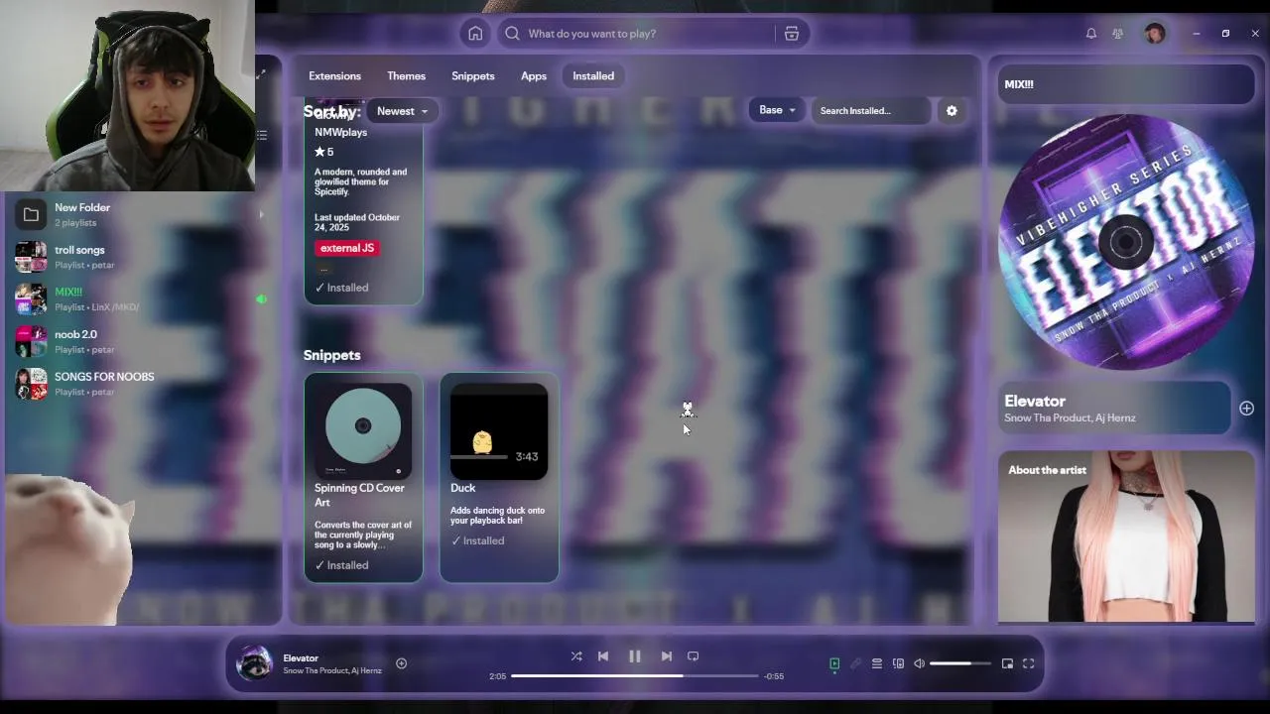This screenshot has width=1270, height=714.
Task: Open the play queue
Action: (x=877, y=664)
